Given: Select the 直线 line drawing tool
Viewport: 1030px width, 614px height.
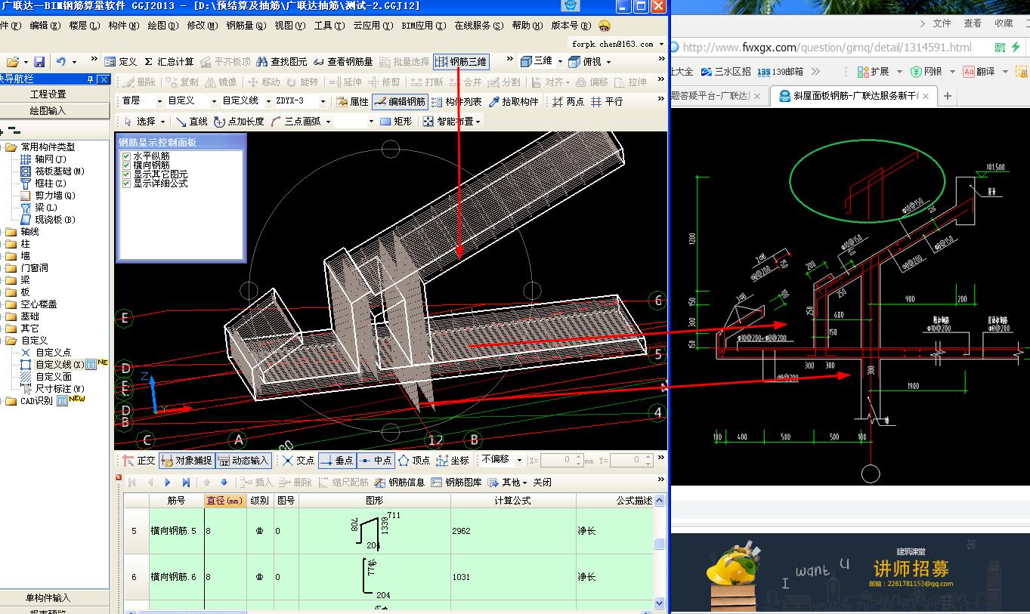Looking at the screenshot, I should tap(192, 121).
